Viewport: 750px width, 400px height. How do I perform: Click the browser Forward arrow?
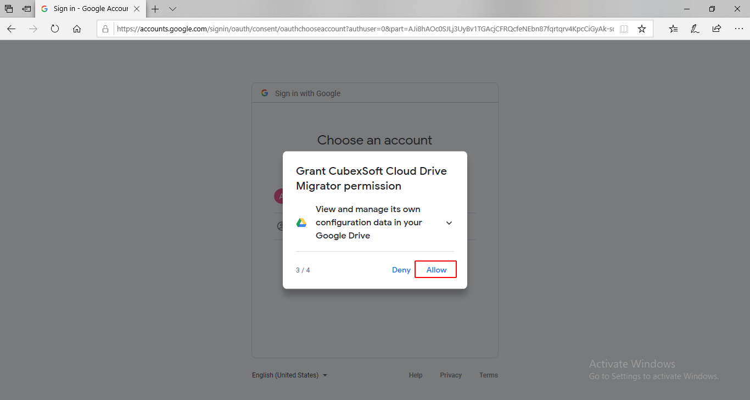pos(33,29)
